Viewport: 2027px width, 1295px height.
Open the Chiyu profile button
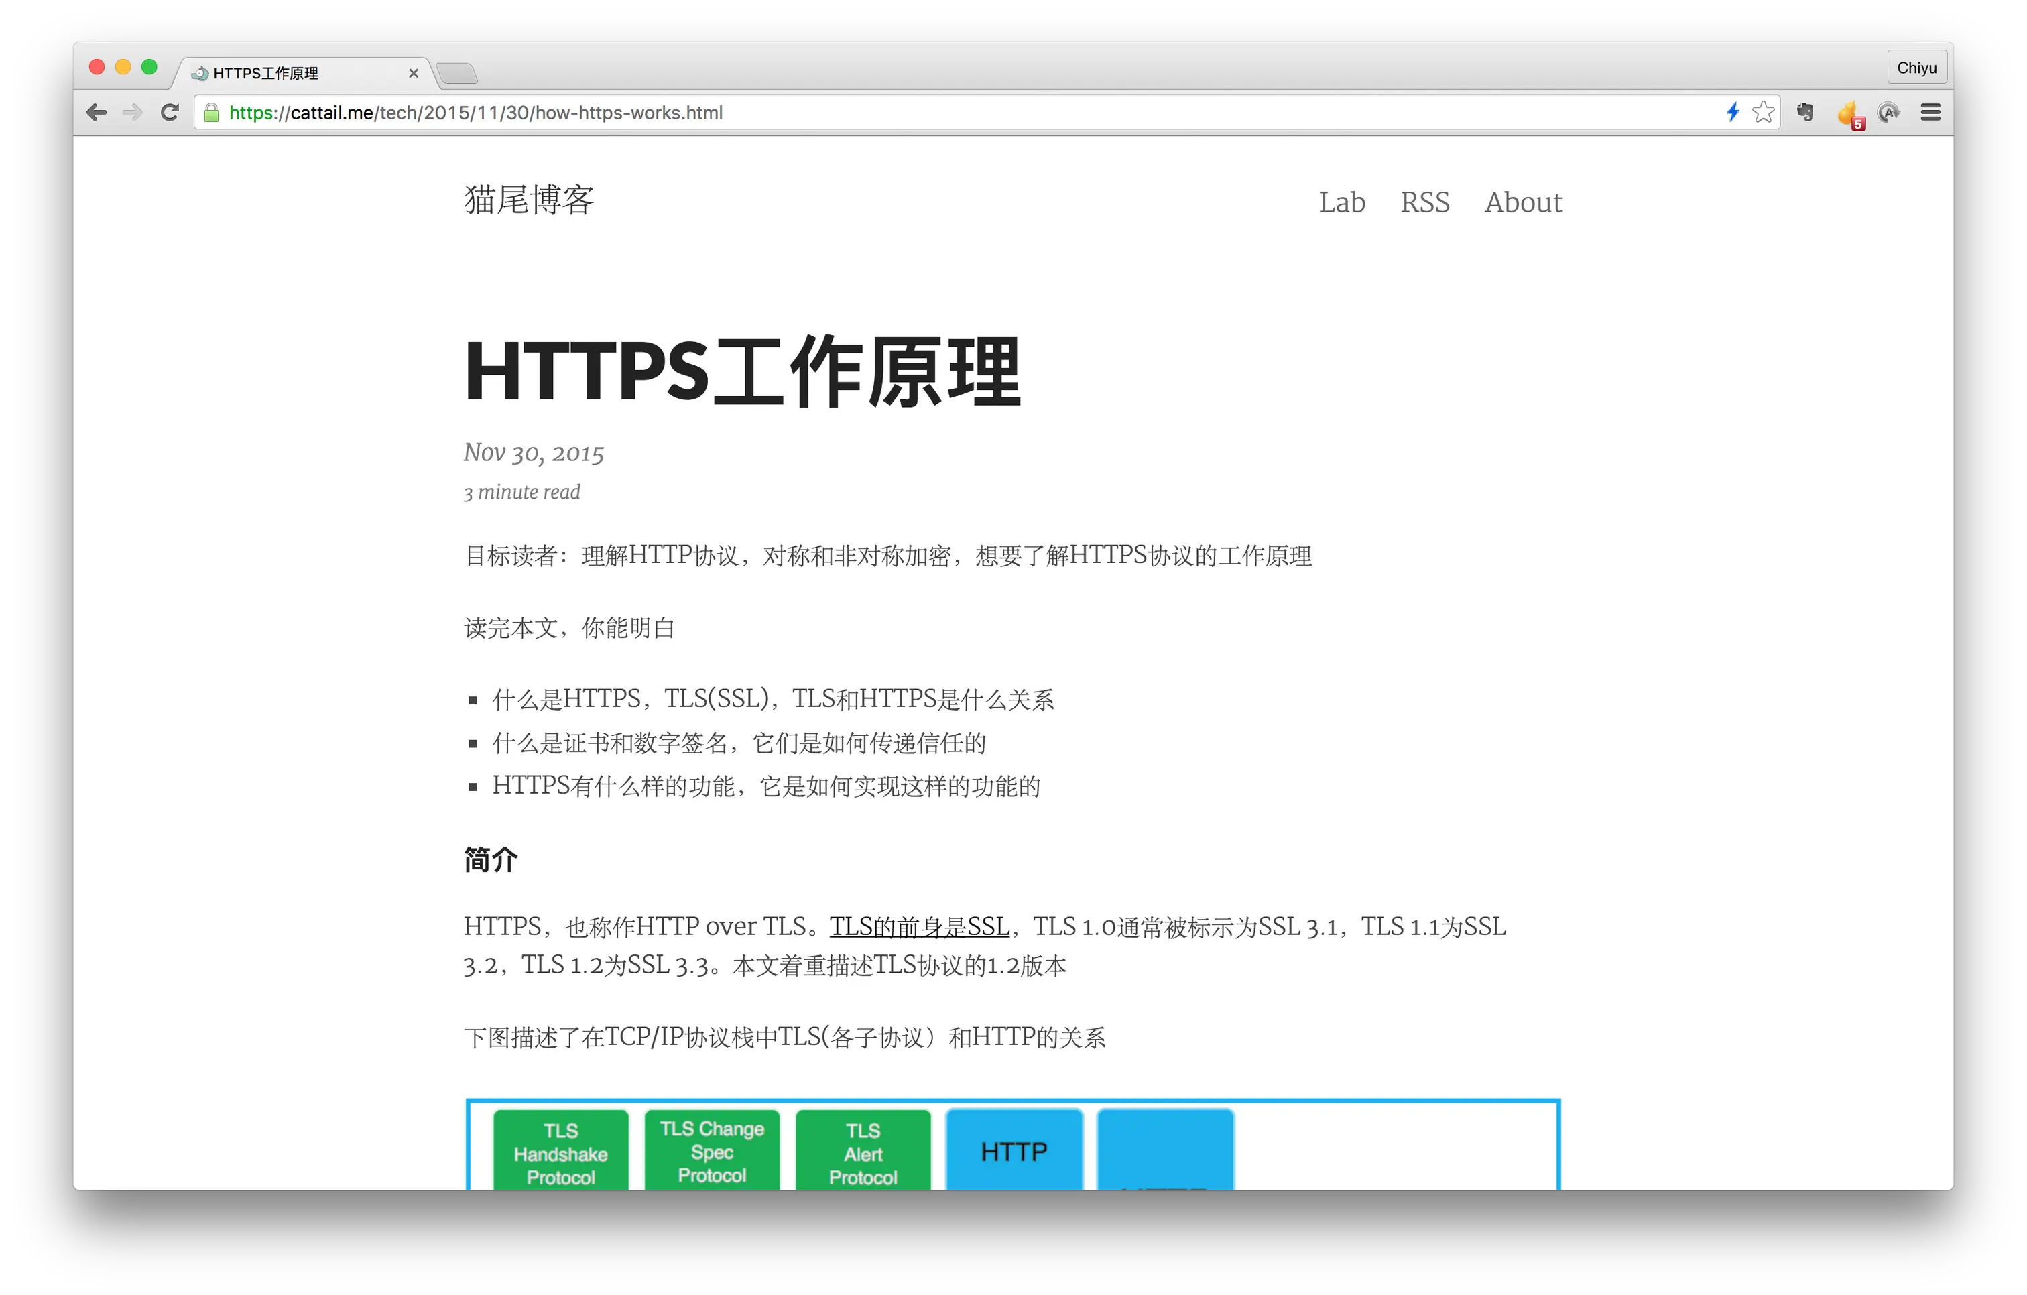click(x=1916, y=67)
